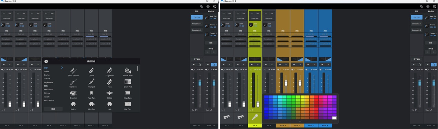
Task: Toggle Main L/R headphone monitor in left window
Action: pyautogui.click(x=214, y=64)
